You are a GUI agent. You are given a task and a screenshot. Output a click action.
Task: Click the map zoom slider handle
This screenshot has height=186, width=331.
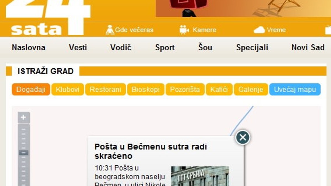[x=23, y=153]
